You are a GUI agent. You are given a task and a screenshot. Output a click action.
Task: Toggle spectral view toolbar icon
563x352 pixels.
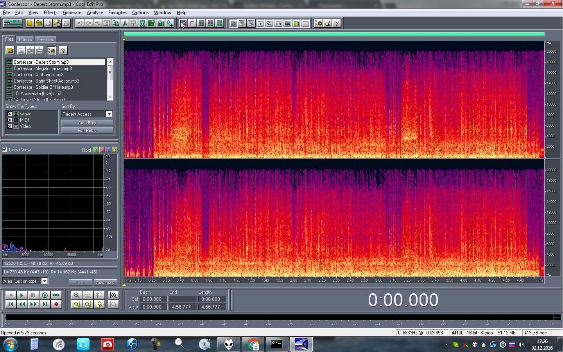[183, 23]
